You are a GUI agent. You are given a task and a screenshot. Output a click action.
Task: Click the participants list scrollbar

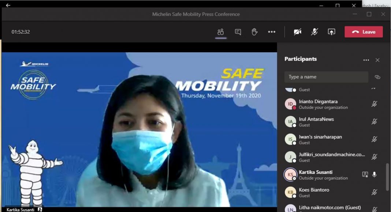coord(387,177)
